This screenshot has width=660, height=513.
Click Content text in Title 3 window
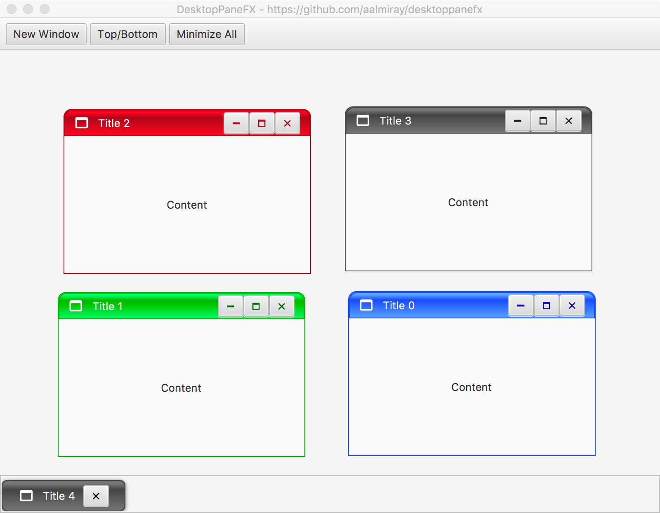click(468, 202)
